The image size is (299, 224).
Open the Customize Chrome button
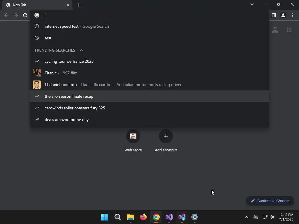tap(270, 201)
